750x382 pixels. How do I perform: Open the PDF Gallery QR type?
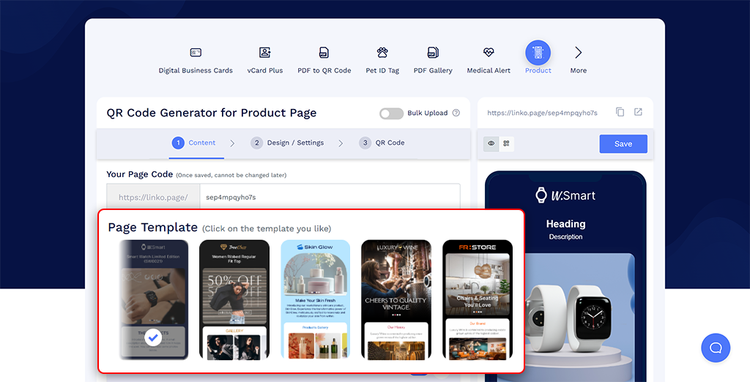point(433,53)
